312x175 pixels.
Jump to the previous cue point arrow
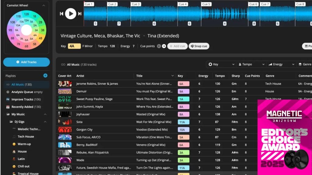tap(159, 46)
